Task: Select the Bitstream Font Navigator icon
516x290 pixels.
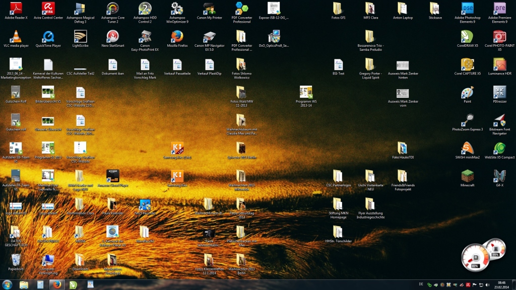Action: [x=499, y=120]
